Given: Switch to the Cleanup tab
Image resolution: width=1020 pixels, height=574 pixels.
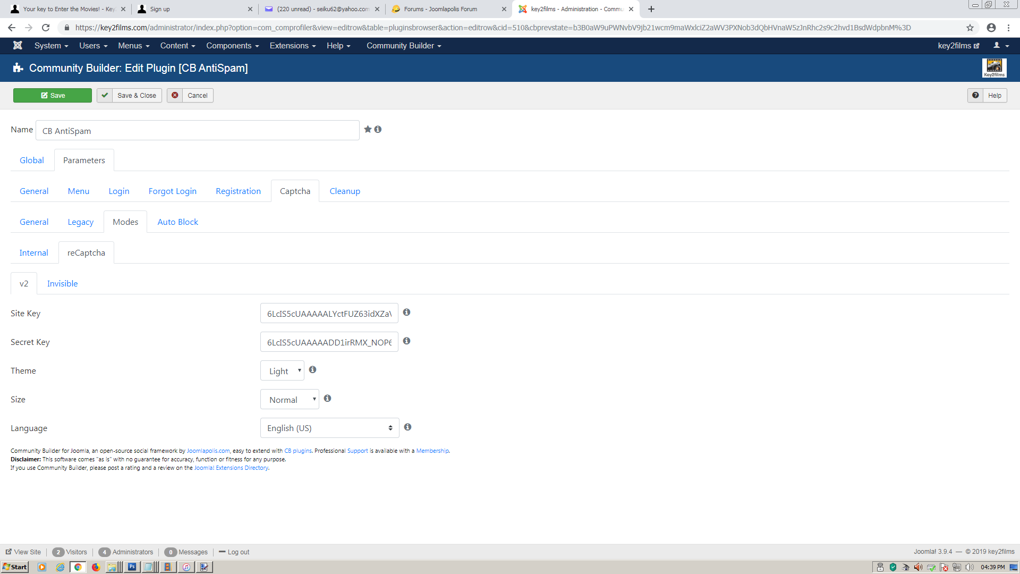Looking at the screenshot, I should tap(345, 191).
